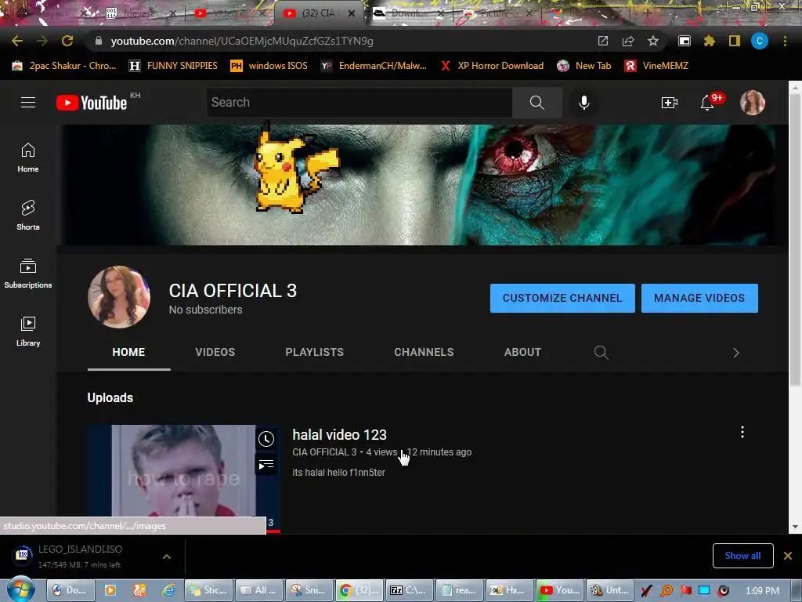Go to Home in the YouTube sidebar
This screenshot has height=602, width=802.
tap(28, 158)
